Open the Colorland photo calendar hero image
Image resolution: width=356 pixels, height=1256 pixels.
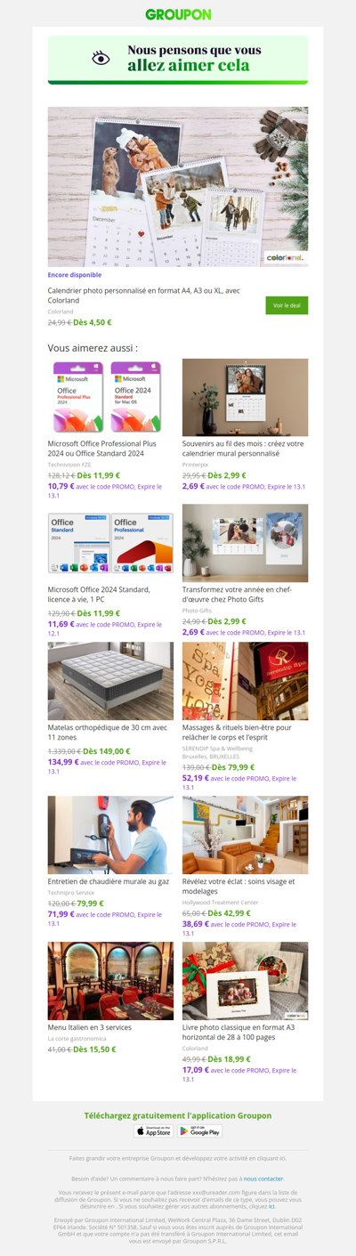coord(178,187)
